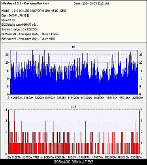Click the Date stamp in the header
Image resolution: width=147 pixels, height=165 pixels.
click(91, 4)
